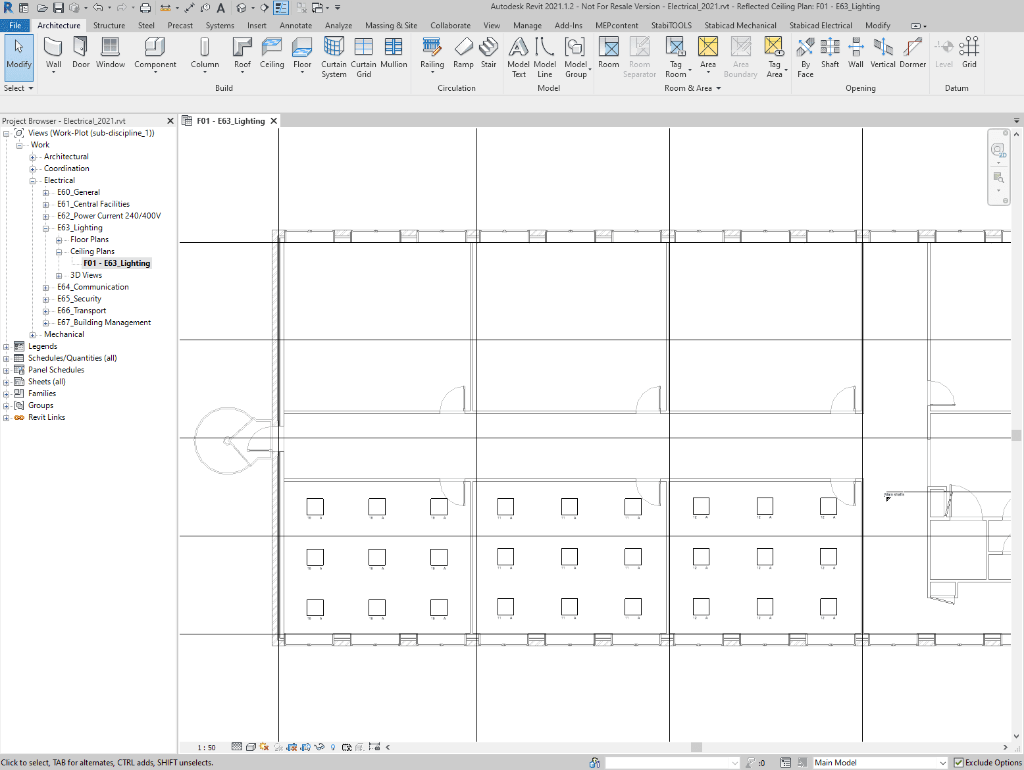Screen dimensions: 1024x770
Task: Open Visual Style in view control bar
Action: click(251, 747)
